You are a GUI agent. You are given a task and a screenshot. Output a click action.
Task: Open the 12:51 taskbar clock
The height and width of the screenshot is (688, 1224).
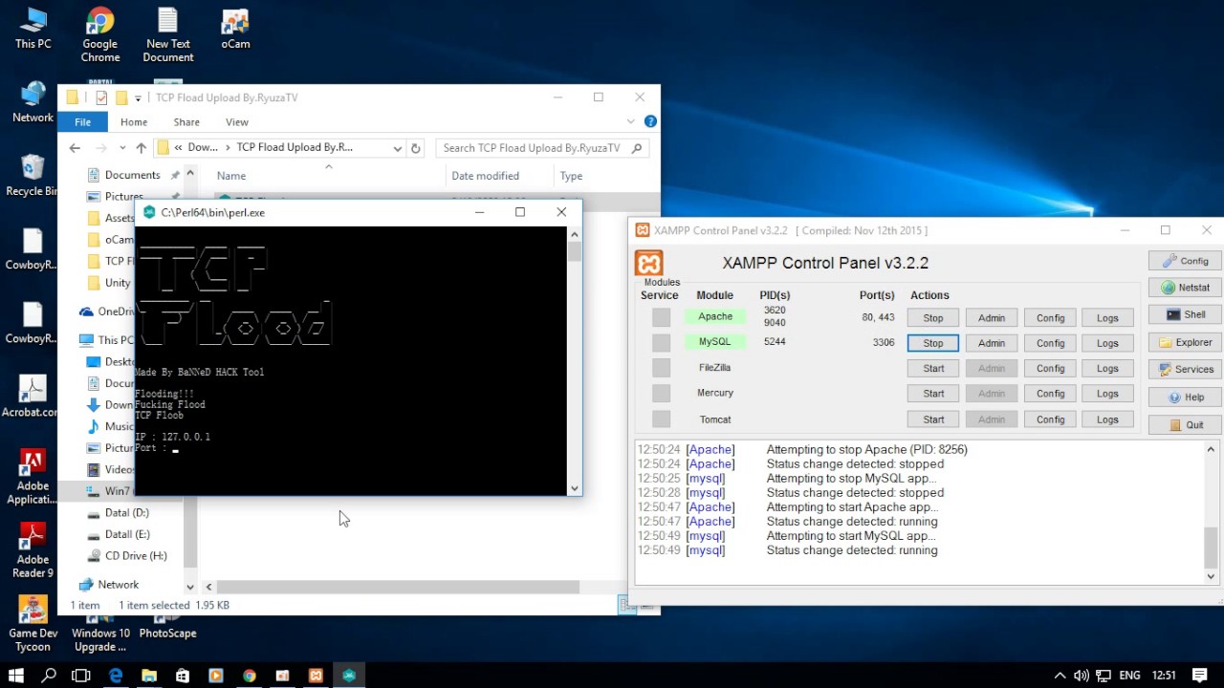(x=1164, y=676)
